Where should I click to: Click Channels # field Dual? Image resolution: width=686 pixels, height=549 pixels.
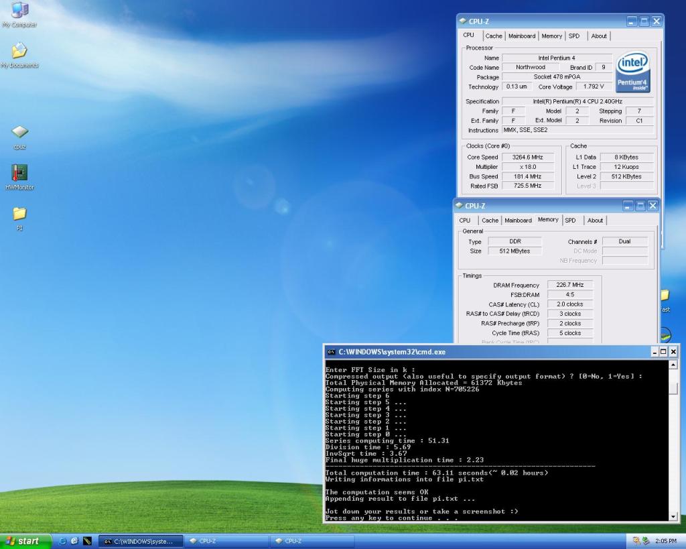pos(625,241)
